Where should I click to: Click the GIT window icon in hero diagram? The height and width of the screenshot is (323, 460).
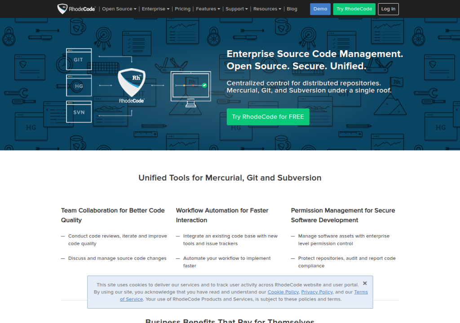[x=79, y=59]
